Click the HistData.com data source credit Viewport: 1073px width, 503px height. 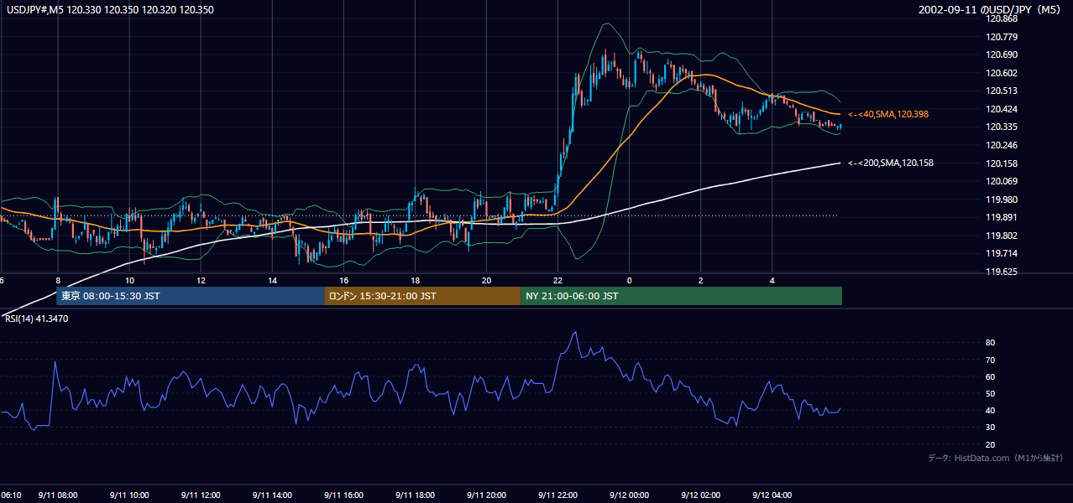coord(996,458)
